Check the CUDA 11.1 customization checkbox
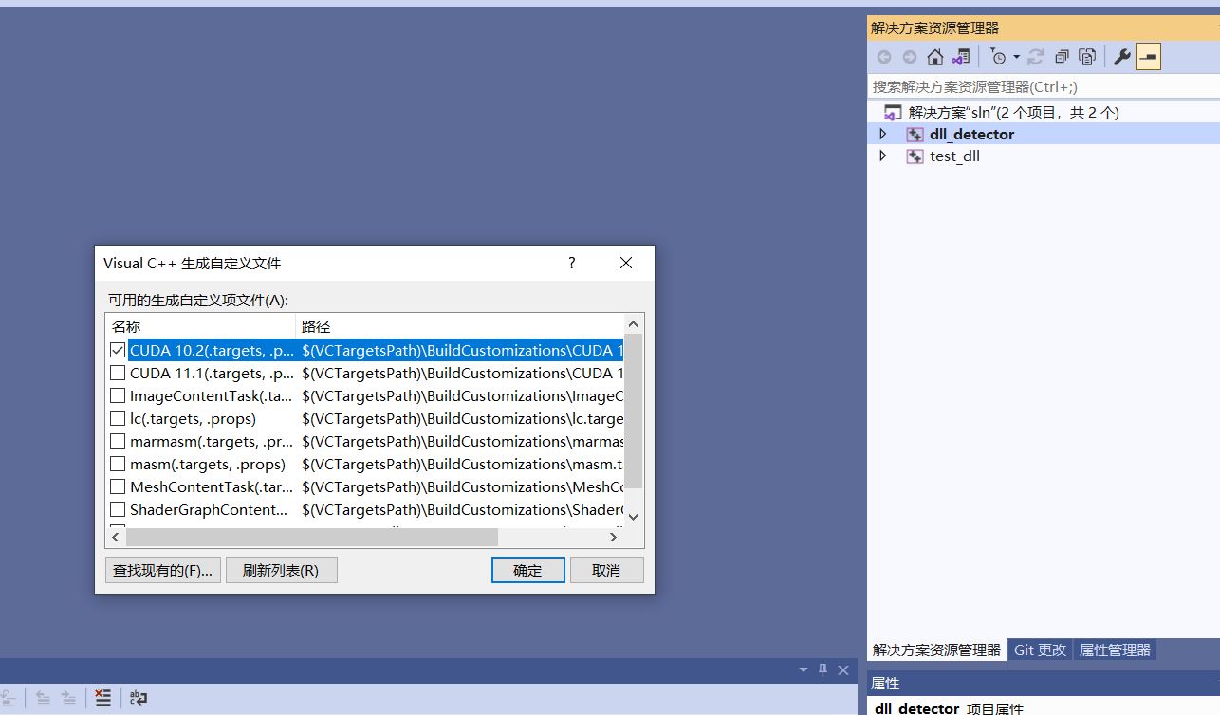The image size is (1220, 715). tap(118, 373)
